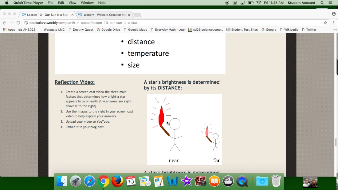Launch Photo Booth from Dock
This screenshot has height=190, width=338.
tap(200, 181)
